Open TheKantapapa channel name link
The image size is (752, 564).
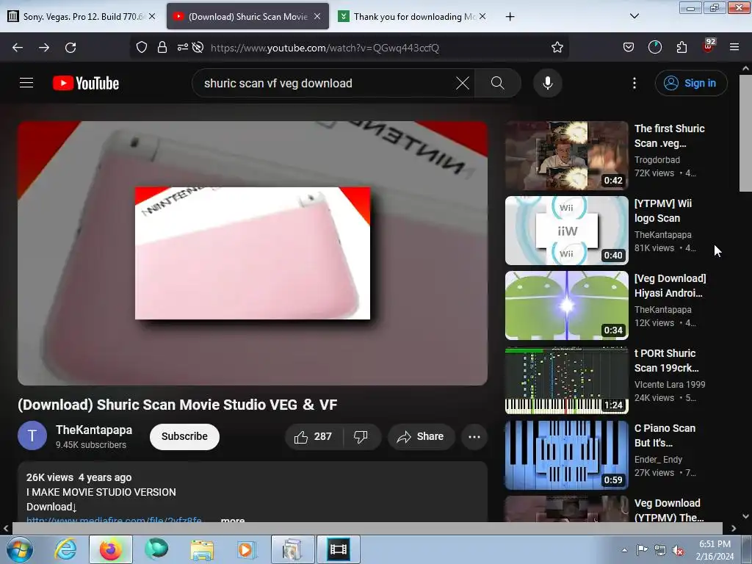(x=94, y=430)
